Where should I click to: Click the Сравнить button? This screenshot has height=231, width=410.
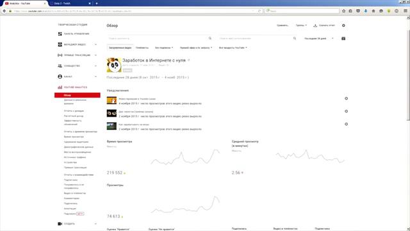283,26
